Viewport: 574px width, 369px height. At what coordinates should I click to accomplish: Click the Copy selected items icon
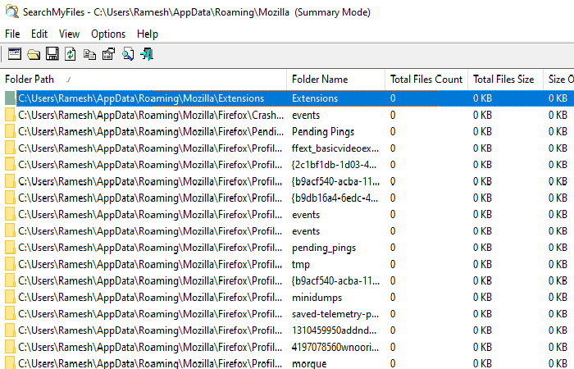coord(89,55)
